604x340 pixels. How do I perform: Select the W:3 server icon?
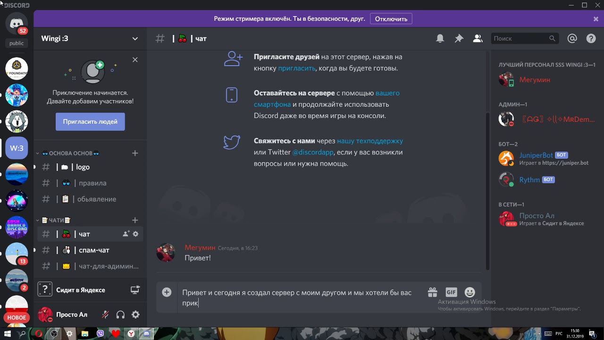(17, 148)
